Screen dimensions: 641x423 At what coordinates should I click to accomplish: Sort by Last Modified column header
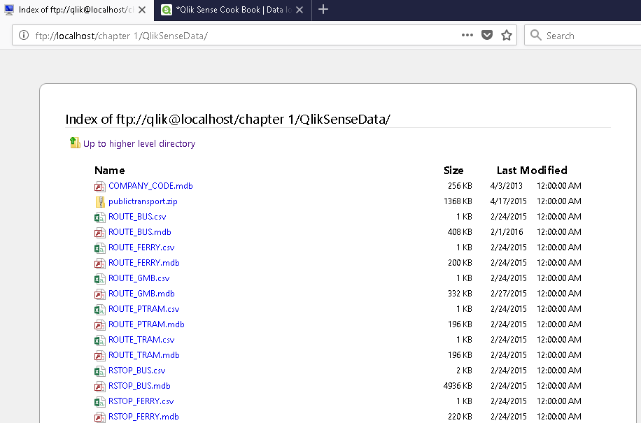click(532, 171)
